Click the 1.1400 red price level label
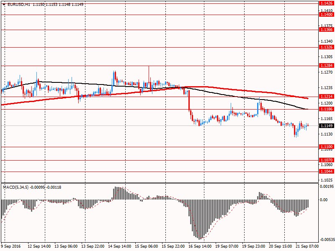 (327, 15)
